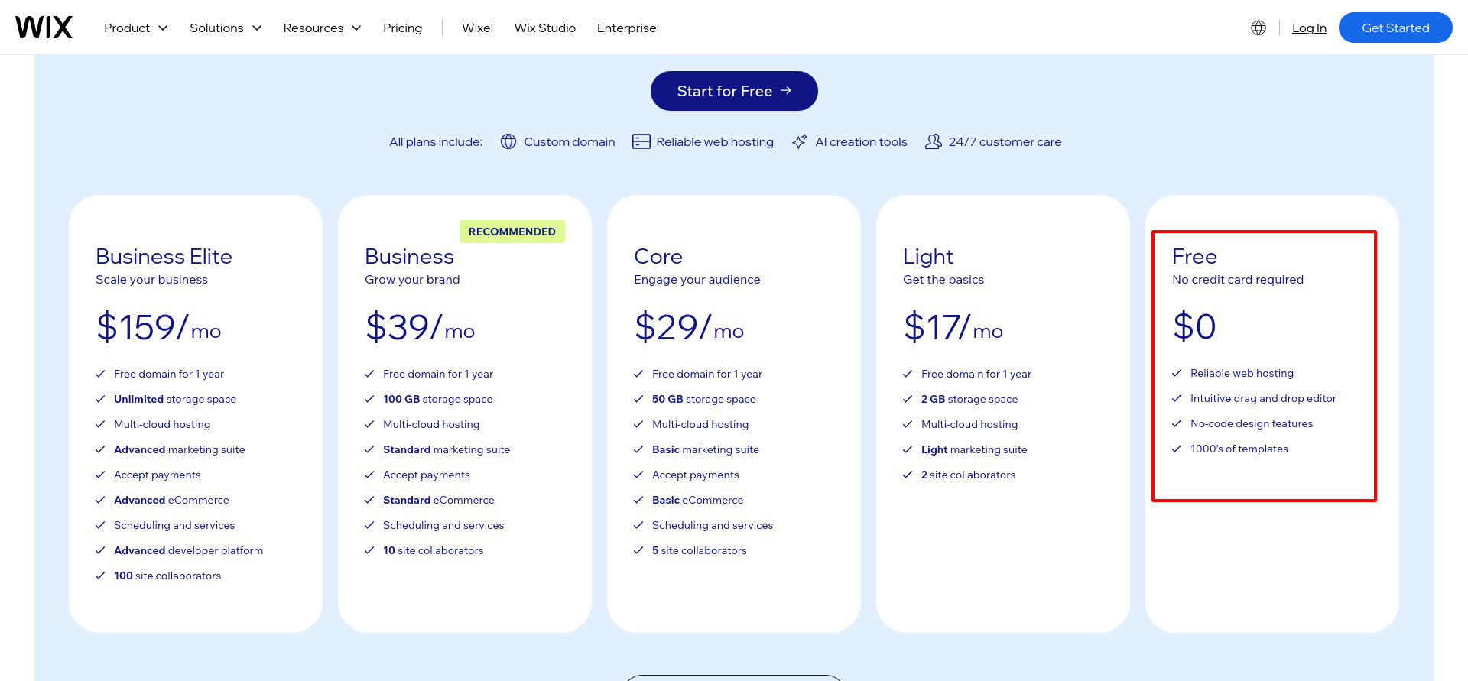This screenshot has height=681, width=1468.
Task: Click 'Basic marketing suite' feature
Action: pyautogui.click(x=706, y=449)
